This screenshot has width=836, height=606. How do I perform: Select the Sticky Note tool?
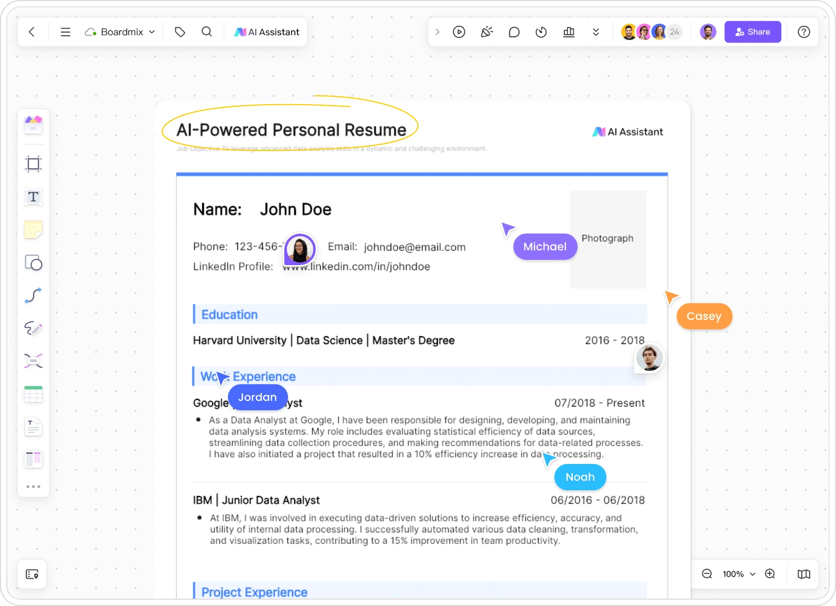click(33, 230)
